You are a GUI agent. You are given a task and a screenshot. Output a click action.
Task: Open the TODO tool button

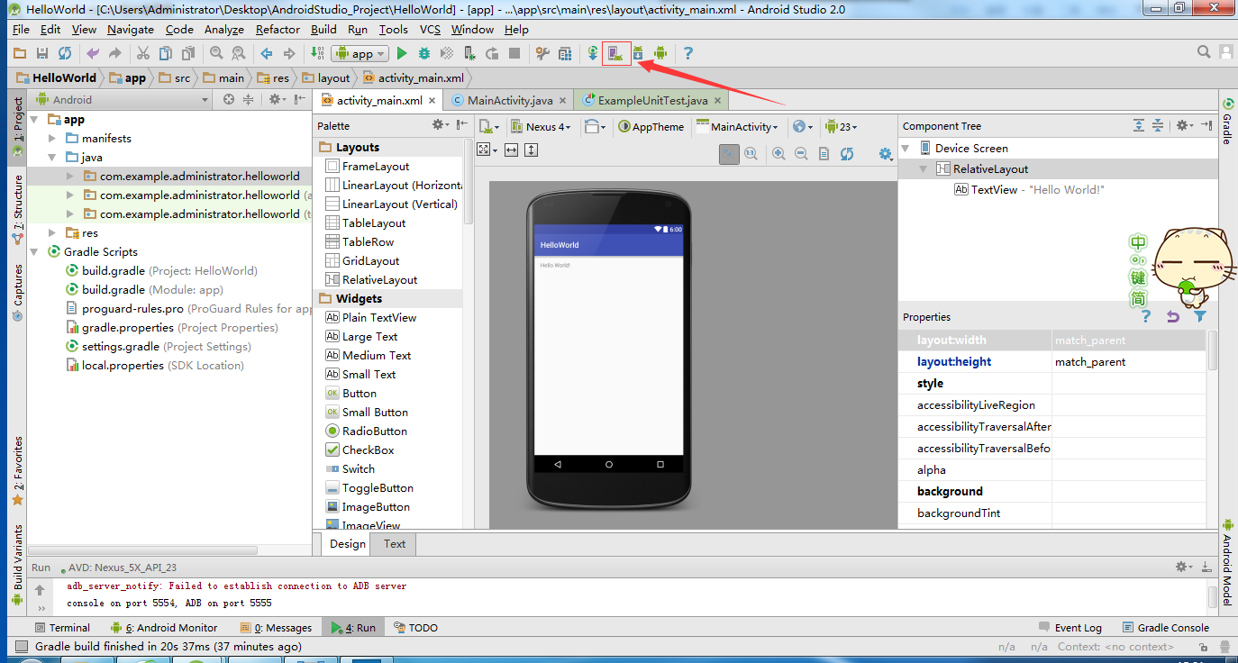415,627
